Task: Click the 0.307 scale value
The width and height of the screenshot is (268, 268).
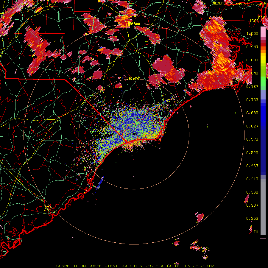Action: [252, 205]
